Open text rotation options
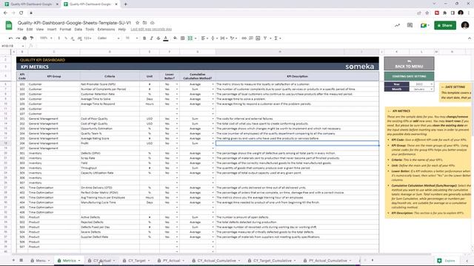Image resolution: width=474 pixels, height=266 pixels. 233,38
